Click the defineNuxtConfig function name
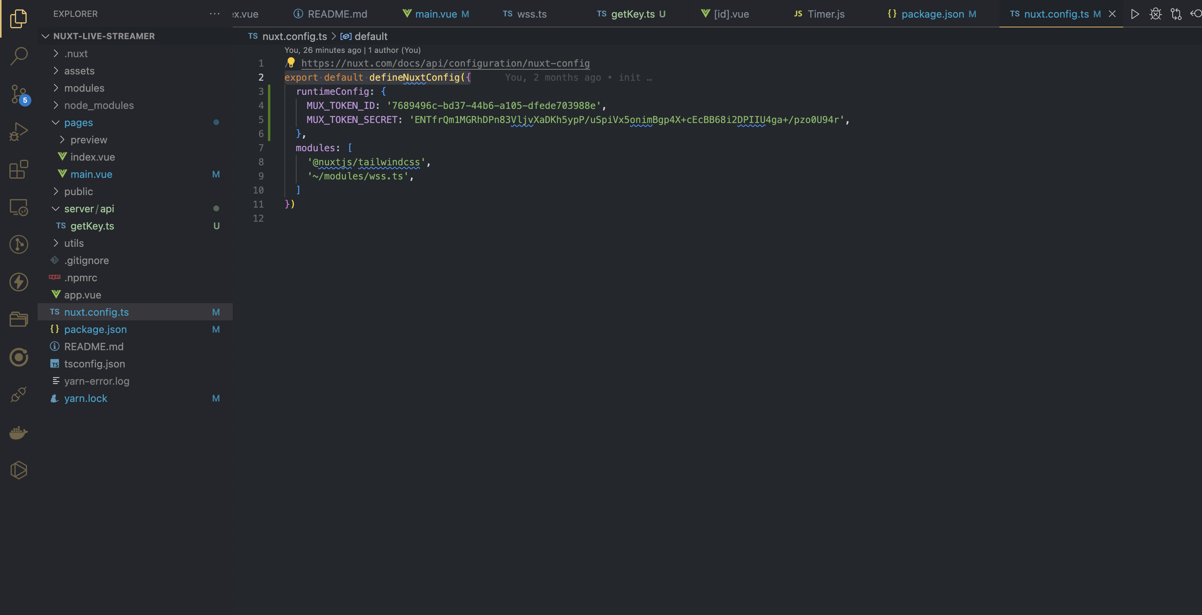 [x=415, y=78]
